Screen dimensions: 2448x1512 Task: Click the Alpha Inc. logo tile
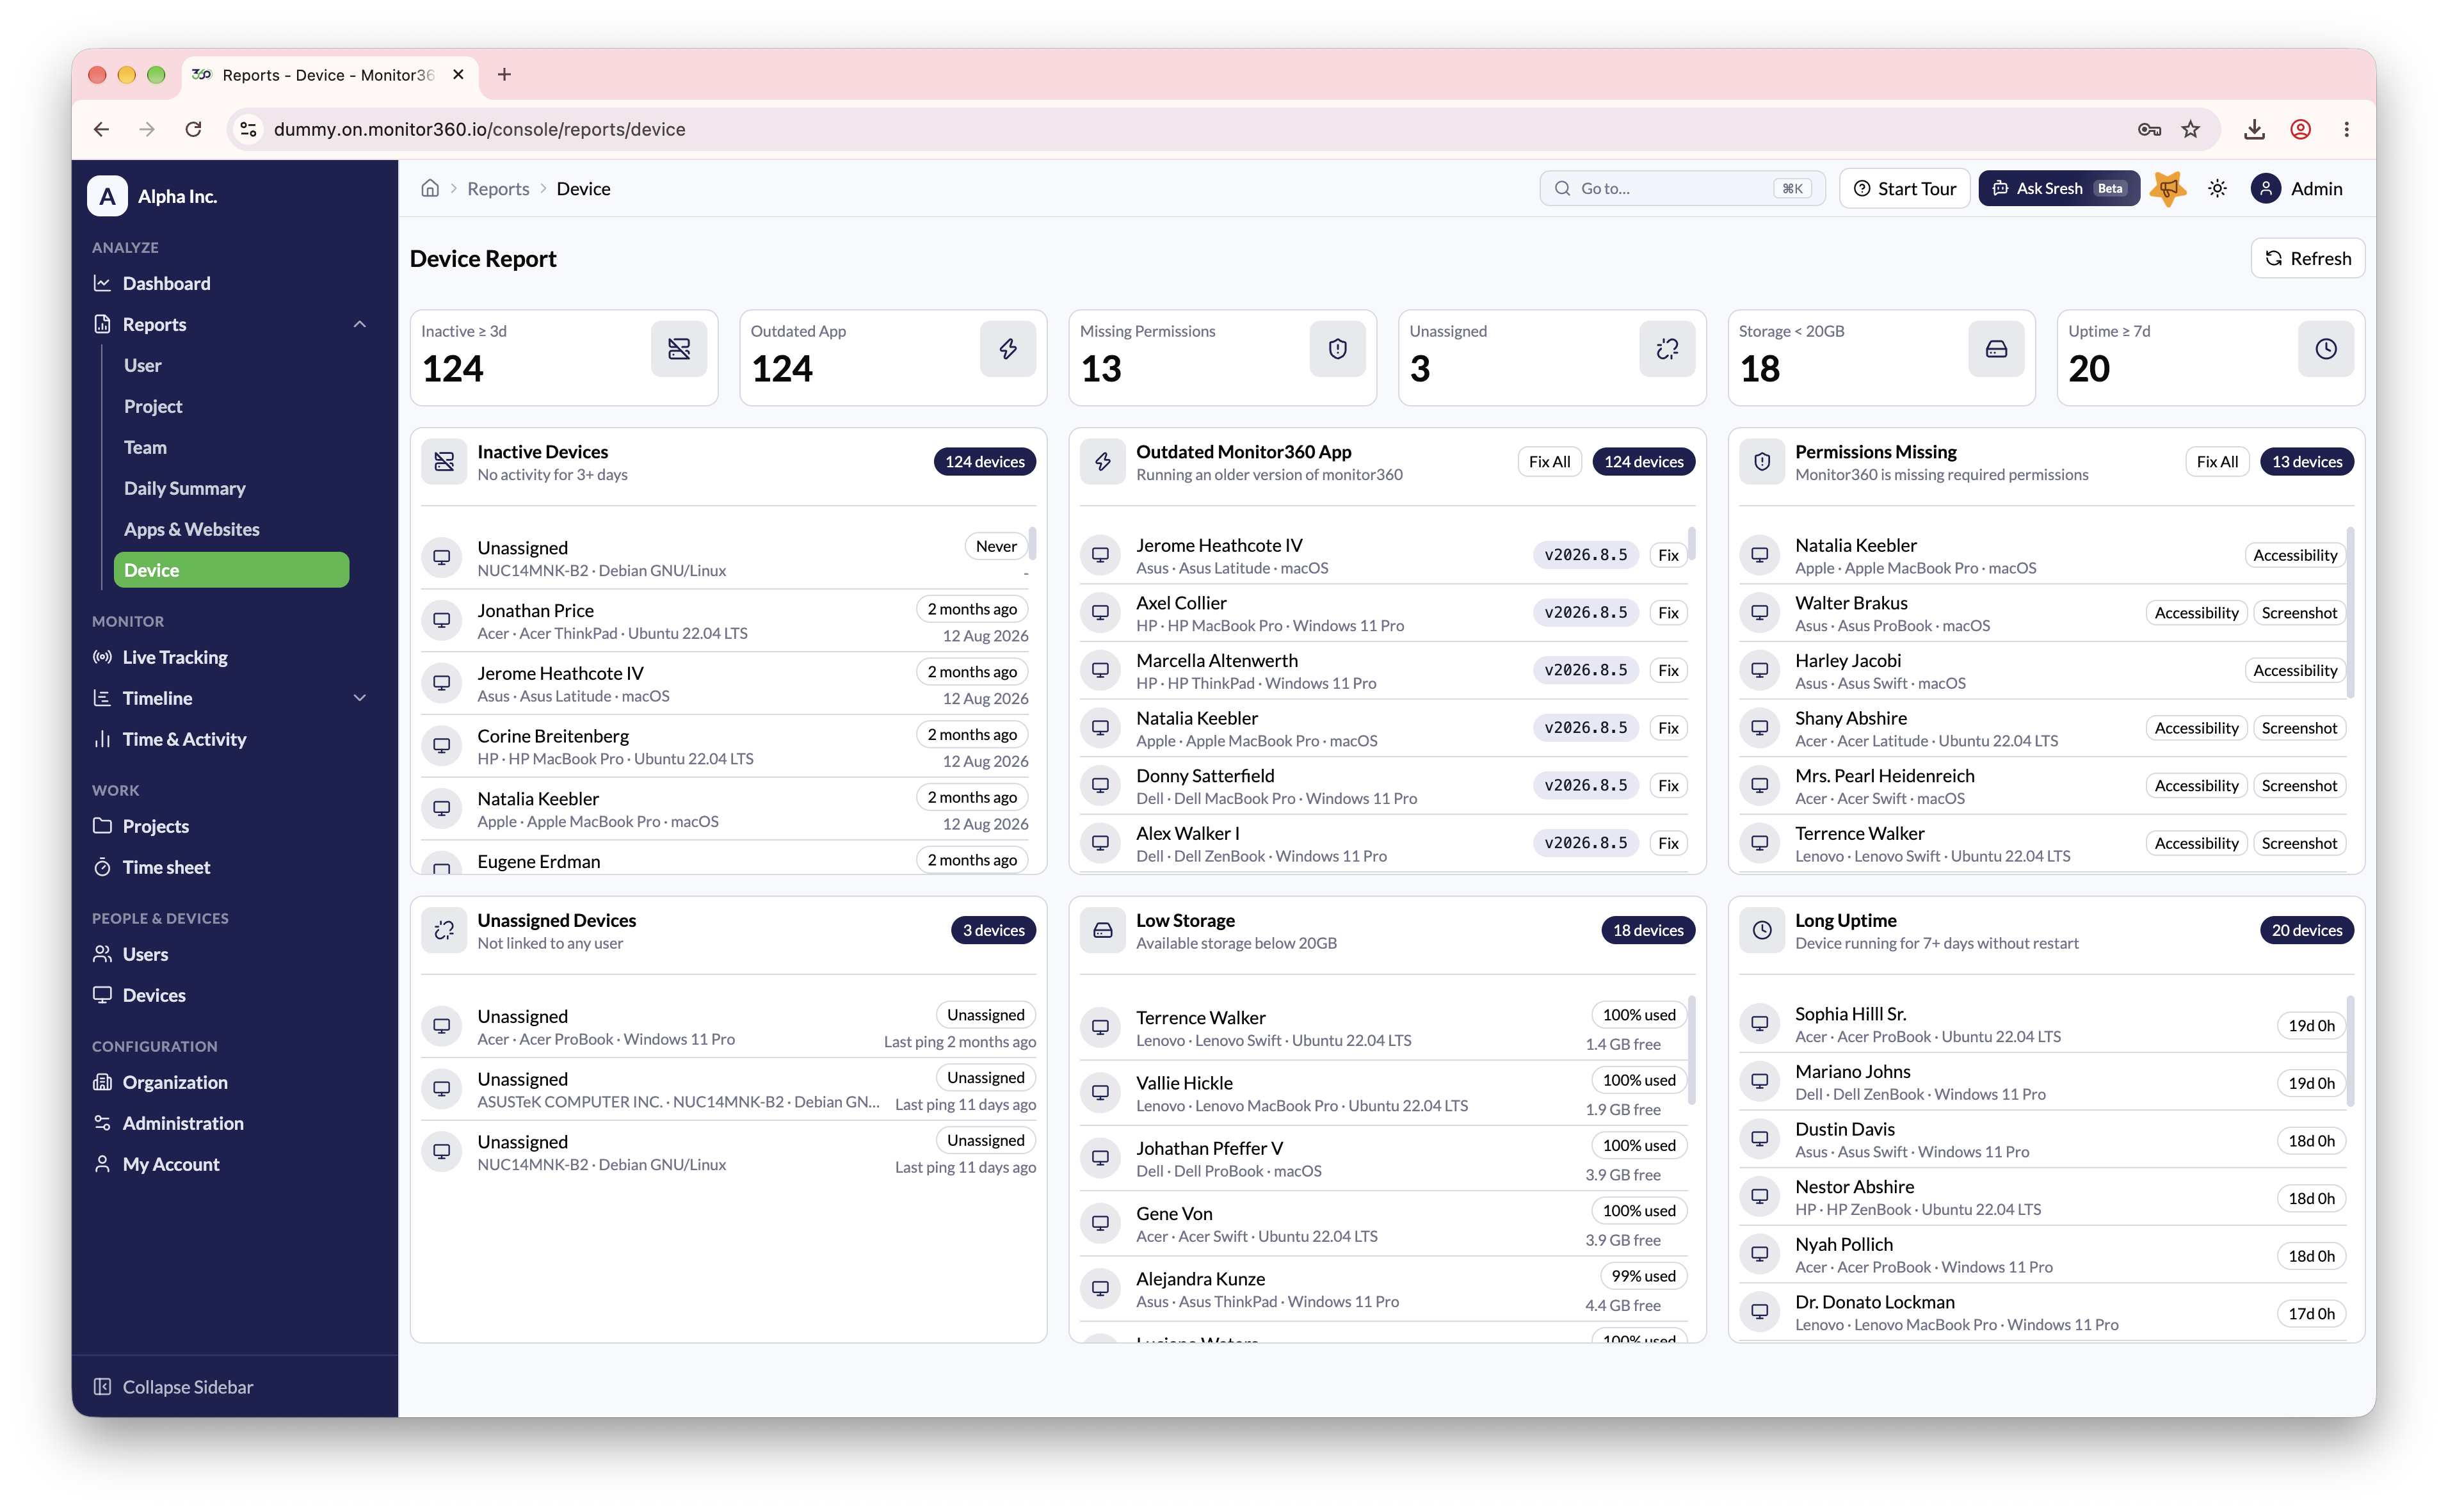coord(107,196)
